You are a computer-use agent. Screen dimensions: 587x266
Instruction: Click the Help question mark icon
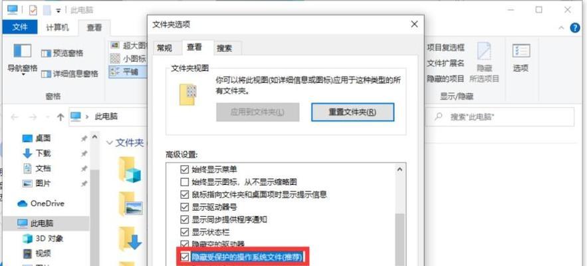574,28
